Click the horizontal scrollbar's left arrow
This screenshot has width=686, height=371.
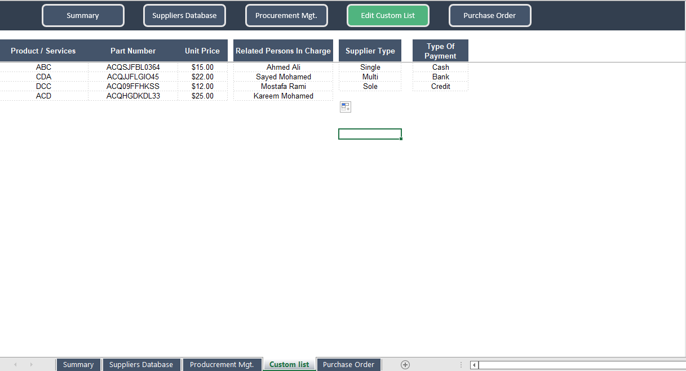pos(473,365)
